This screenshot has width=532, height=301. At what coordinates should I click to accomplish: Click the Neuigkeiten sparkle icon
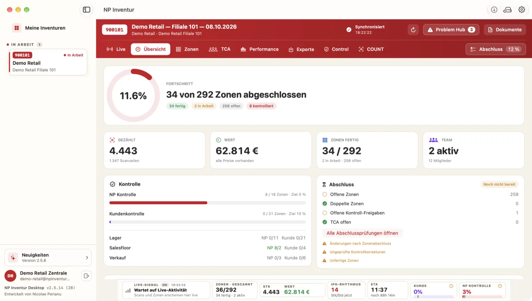[13, 257]
